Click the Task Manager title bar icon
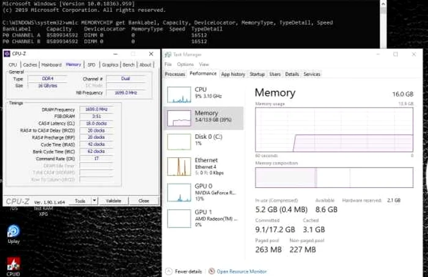 tap(168, 54)
